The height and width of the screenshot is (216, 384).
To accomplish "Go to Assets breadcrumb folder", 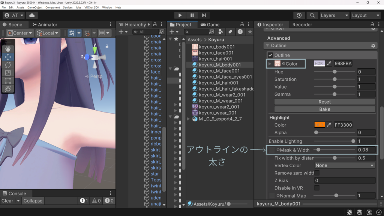I will (195, 40).
